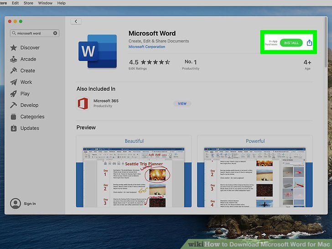
Task: Select Discover in the sidebar
Action: click(30, 47)
